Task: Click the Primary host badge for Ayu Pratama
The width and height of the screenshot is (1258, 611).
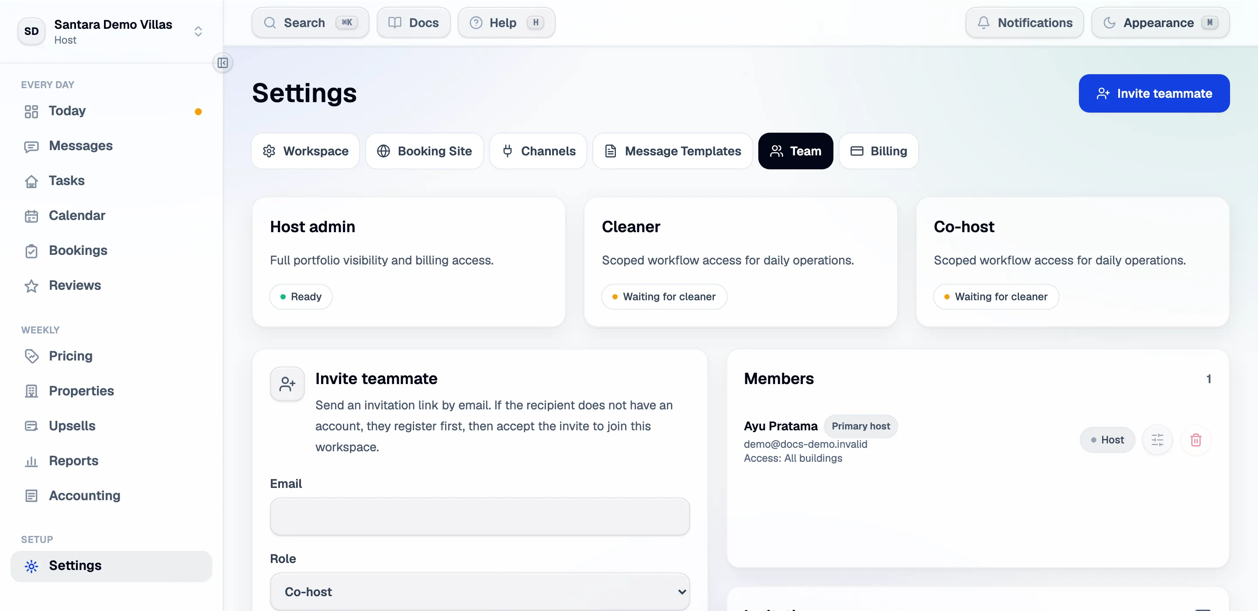Action: click(861, 426)
